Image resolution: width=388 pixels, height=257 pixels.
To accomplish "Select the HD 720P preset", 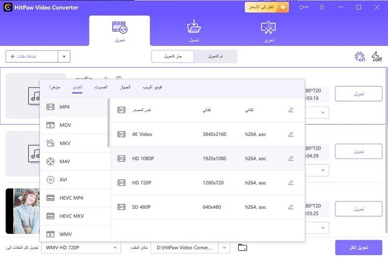I will click(x=208, y=182).
